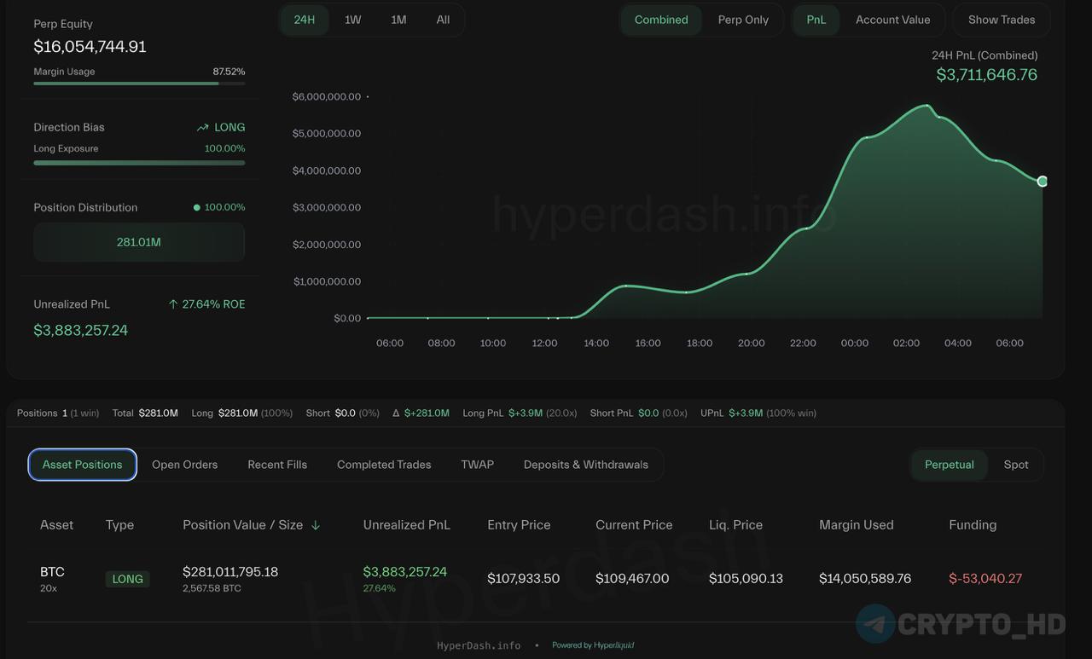Click the Funding column header
Image resolution: width=1092 pixels, height=659 pixels.
tap(973, 525)
